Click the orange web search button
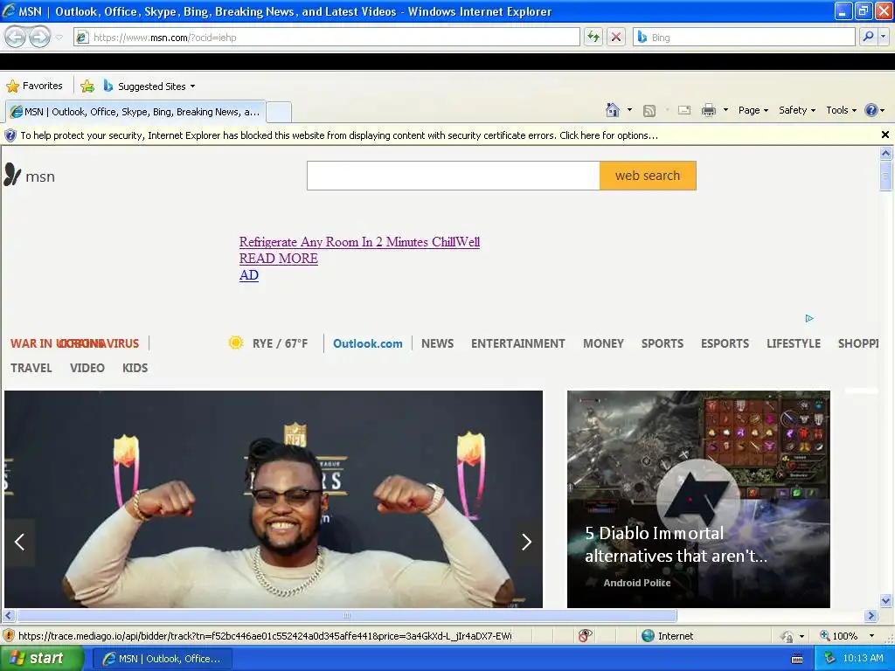Viewport: 895px width, 671px height. click(x=648, y=176)
